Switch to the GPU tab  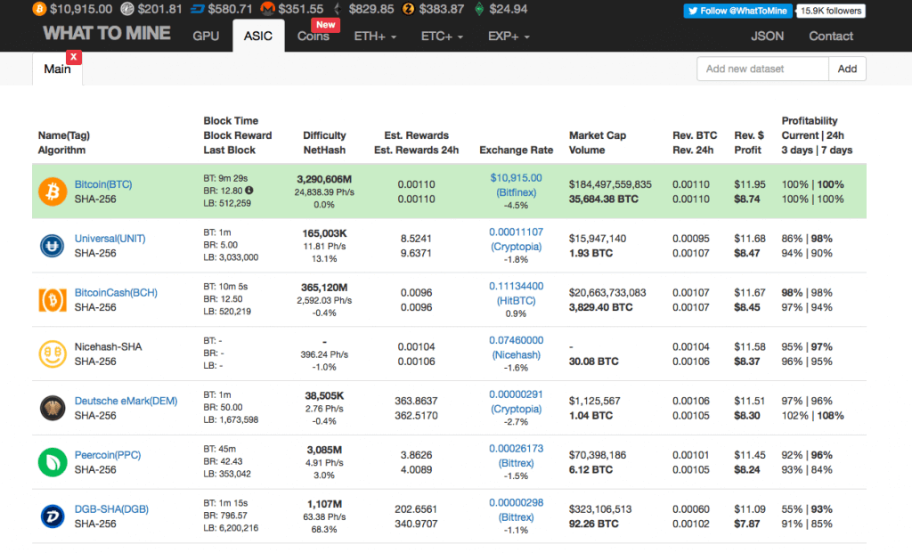(206, 37)
